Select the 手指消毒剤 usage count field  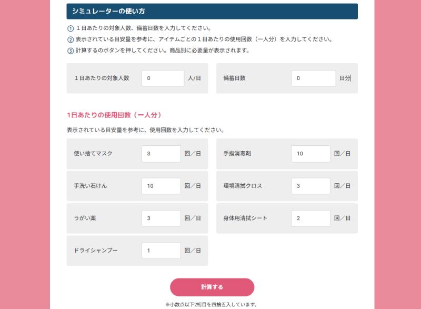coord(310,154)
